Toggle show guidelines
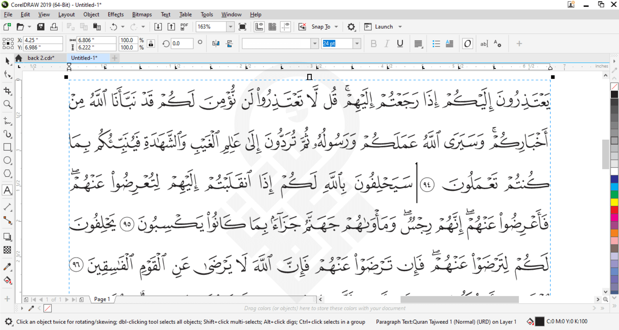The width and height of the screenshot is (619, 330). click(286, 27)
